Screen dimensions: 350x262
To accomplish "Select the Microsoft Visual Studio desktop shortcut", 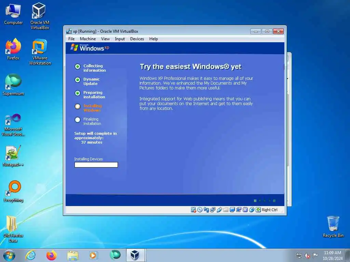I will pyautogui.click(x=13, y=125).
